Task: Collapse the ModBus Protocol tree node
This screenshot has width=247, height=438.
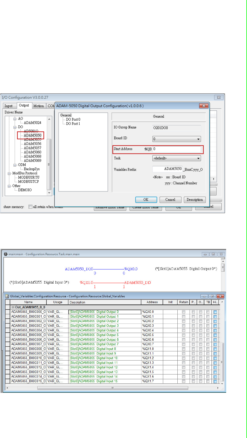Action: [x=9, y=173]
